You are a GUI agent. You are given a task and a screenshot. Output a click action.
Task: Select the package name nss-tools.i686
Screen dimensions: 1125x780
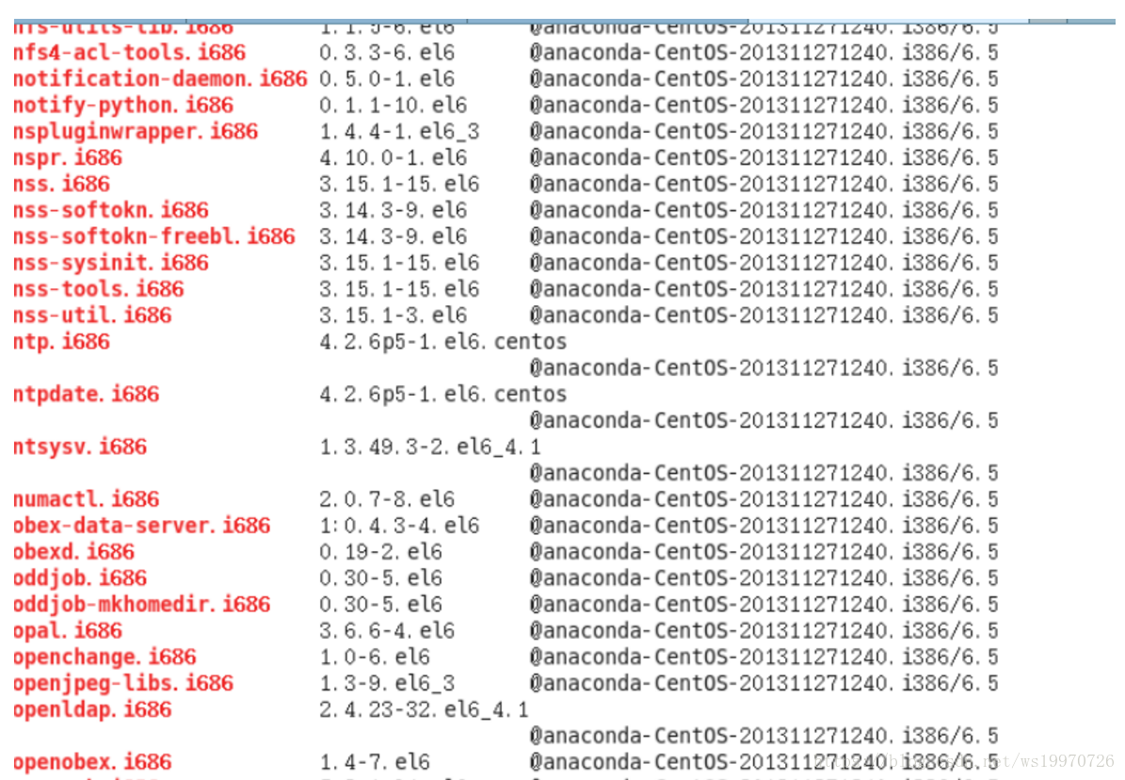[98, 289]
